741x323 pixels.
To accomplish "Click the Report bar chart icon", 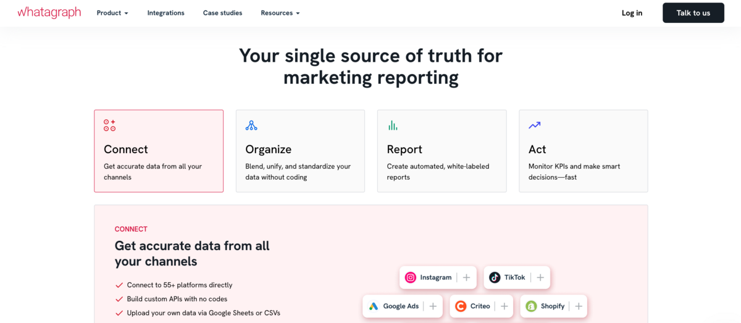I will (x=393, y=125).
